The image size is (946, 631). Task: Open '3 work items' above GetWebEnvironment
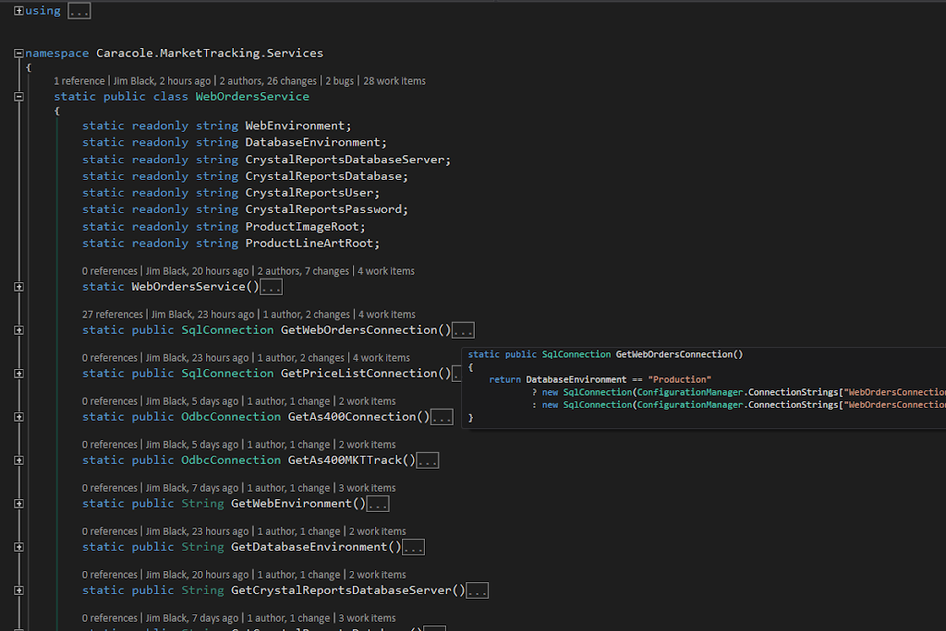coord(368,488)
